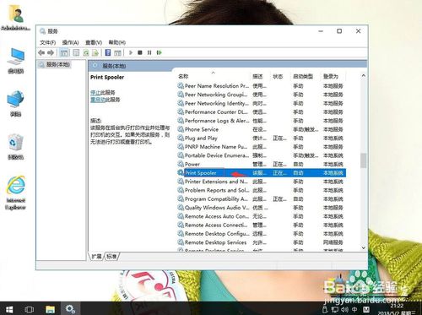Select the Plug and Play service row
The width and height of the screenshot is (422, 315).
[x=262, y=138]
